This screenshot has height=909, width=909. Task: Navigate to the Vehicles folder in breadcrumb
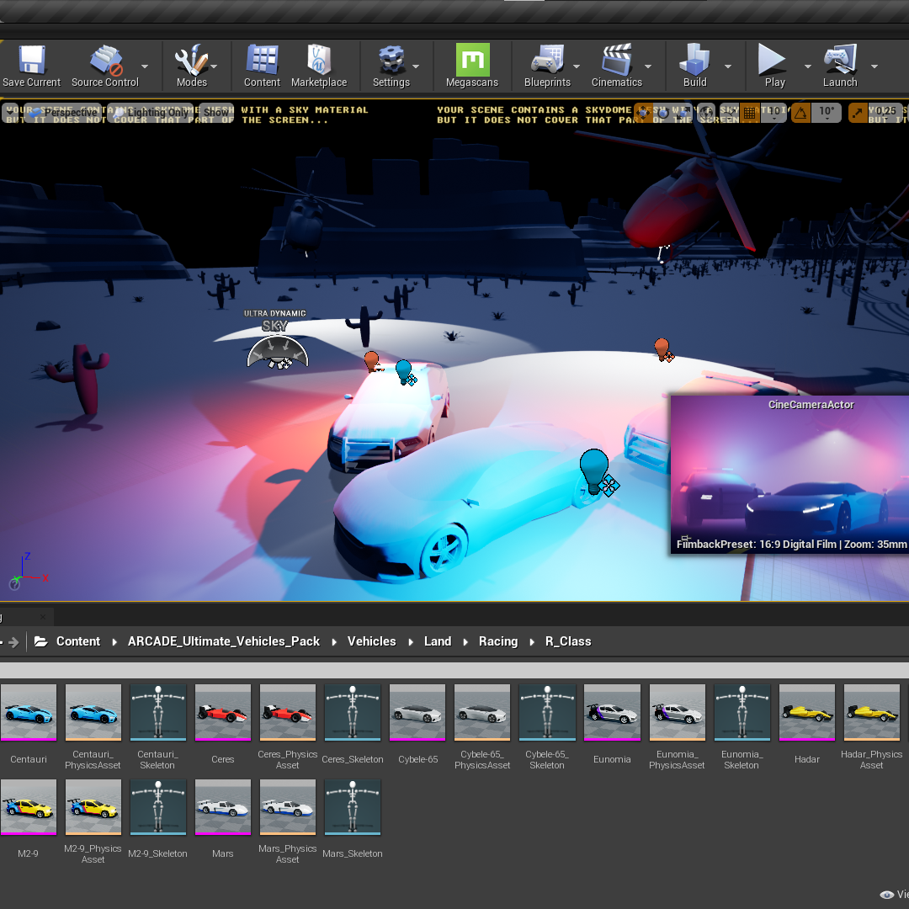[371, 641]
